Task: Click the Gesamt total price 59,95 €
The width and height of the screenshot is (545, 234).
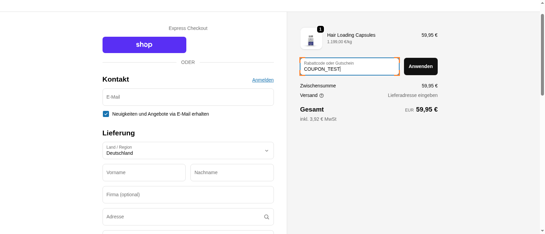Action: (426, 110)
